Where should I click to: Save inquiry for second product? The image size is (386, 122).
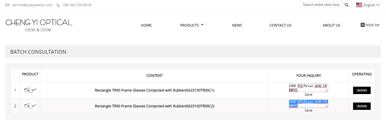pyautogui.click(x=309, y=110)
